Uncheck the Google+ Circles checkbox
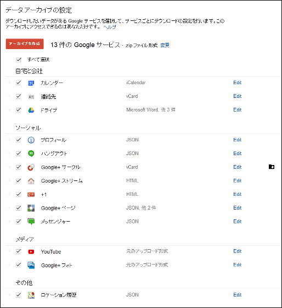The width and height of the screenshot is (282, 308). click(x=19, y=167)
